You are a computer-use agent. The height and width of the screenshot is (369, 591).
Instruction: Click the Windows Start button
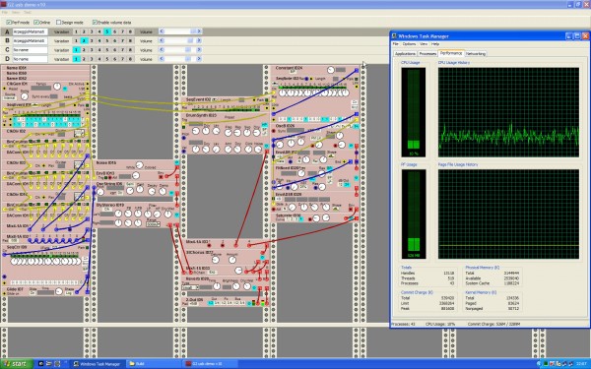coord(16,364)
